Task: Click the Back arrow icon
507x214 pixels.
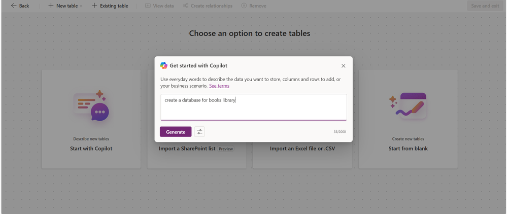Action: click(x=14, y=6)
